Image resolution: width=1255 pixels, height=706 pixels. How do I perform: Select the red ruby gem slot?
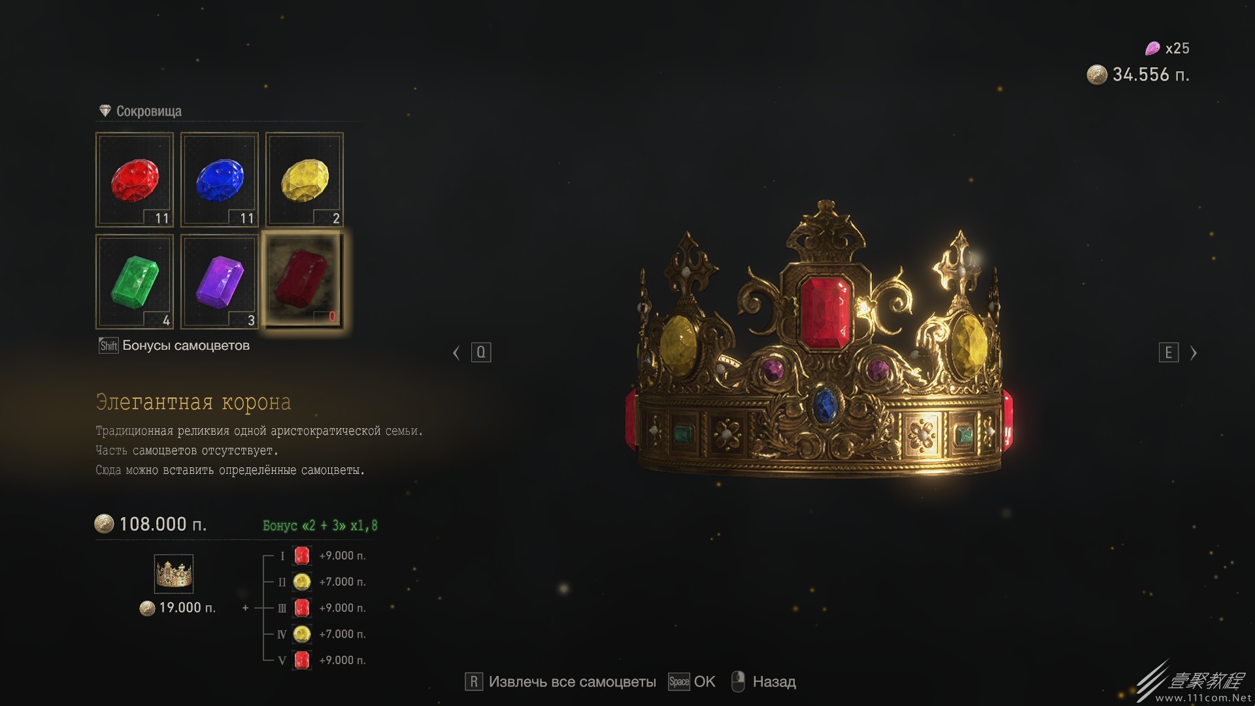pyautogui.click(x=135, y=180)
